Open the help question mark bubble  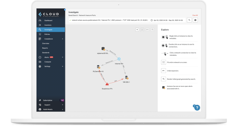197,108
